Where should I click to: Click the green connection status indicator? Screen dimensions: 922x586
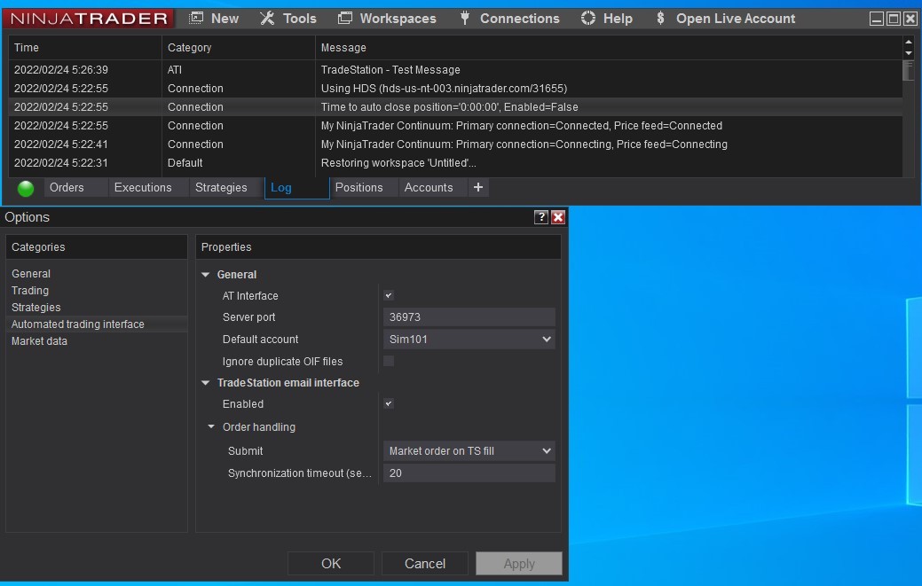coord(26,189)
